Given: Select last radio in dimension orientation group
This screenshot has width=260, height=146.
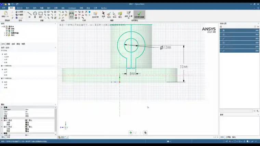Looking at the screenshot, I should click(2, 63).
